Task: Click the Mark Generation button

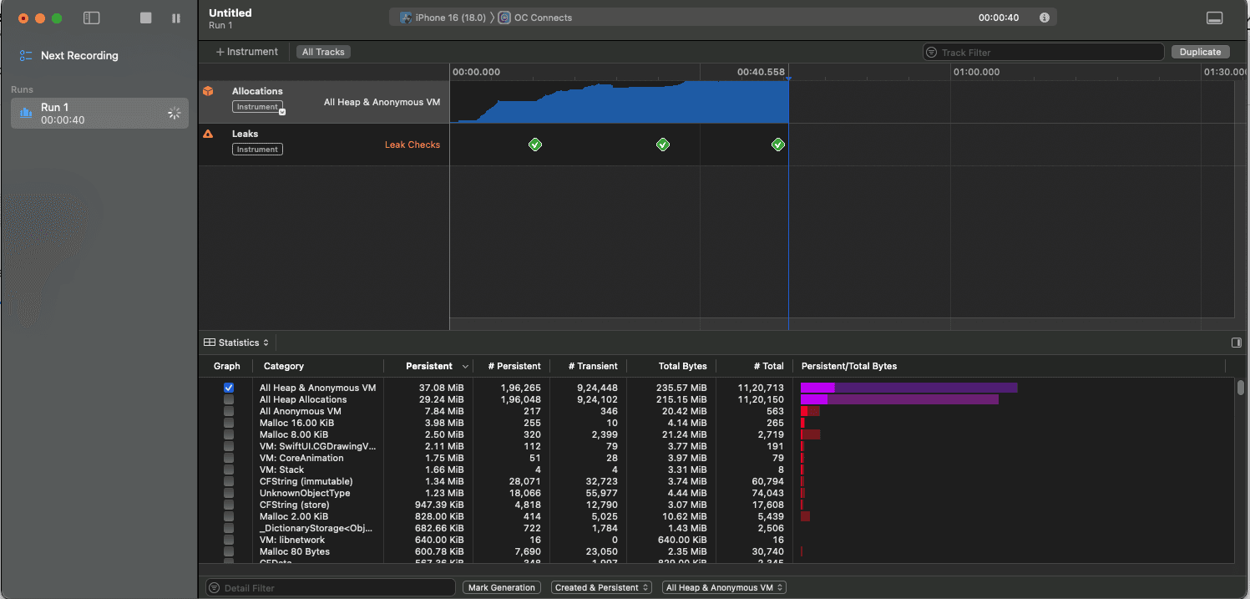Action: click(x=501, y=586)
